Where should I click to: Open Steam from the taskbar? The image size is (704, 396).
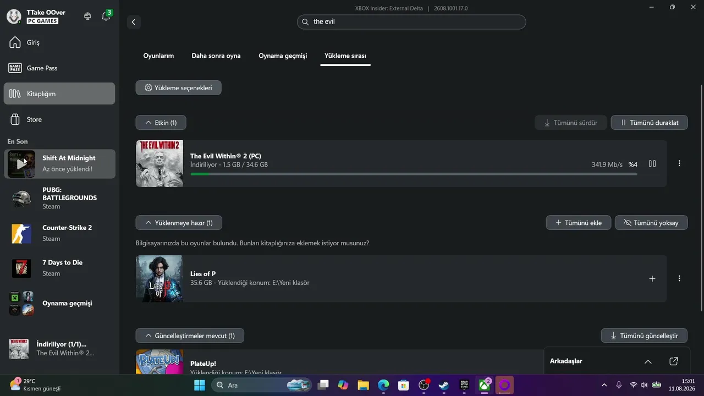(x=443, y=385)
